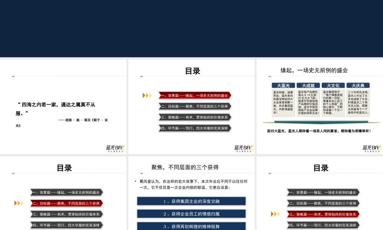Image resolution: width=383 pixels, height=230 pixels.
Task: Click the gray 目标篇 entry directly below red 背景篇
Action: click(195, 106)
